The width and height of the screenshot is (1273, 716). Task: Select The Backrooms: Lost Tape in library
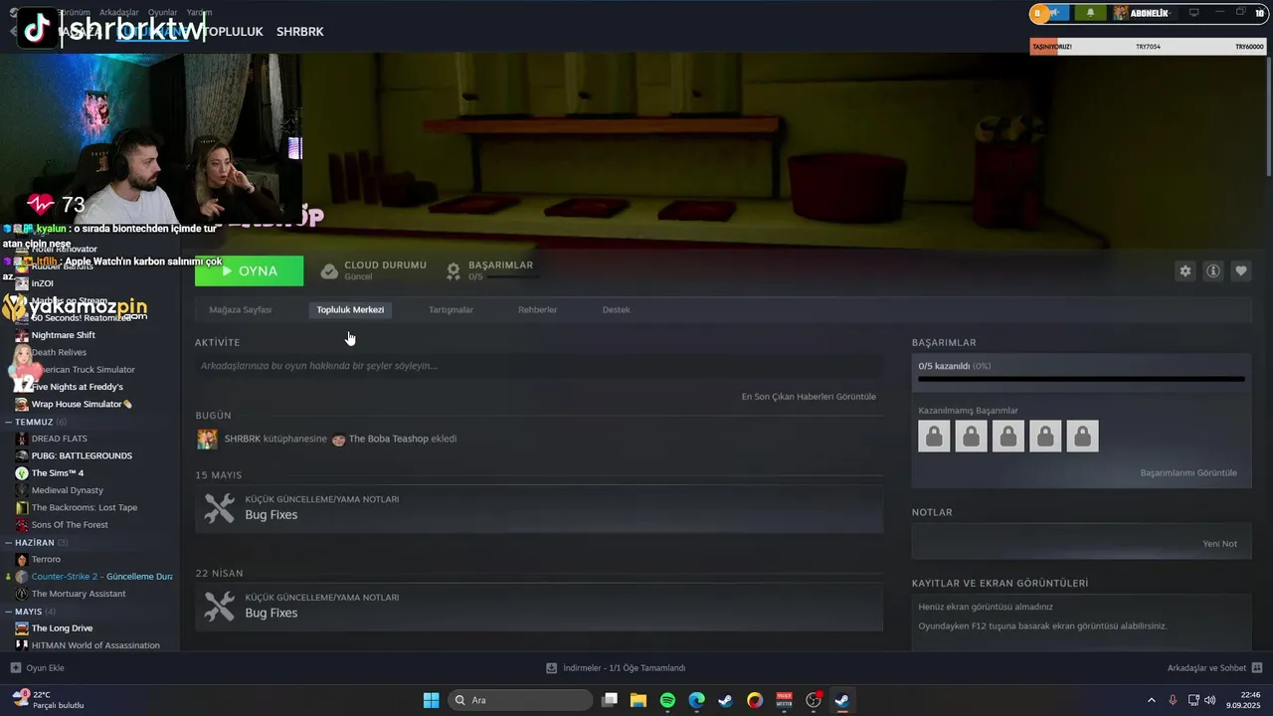coord(85,507)
